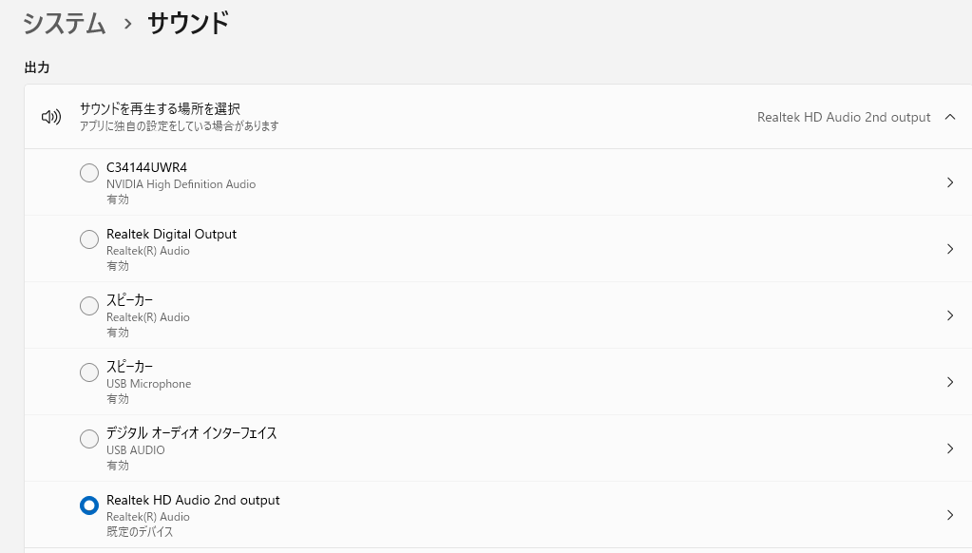The width and height of the screenshot is (972, 553).
Task: Open Realtek Digital Output properties arrow
Action: (x=950, y=249)
